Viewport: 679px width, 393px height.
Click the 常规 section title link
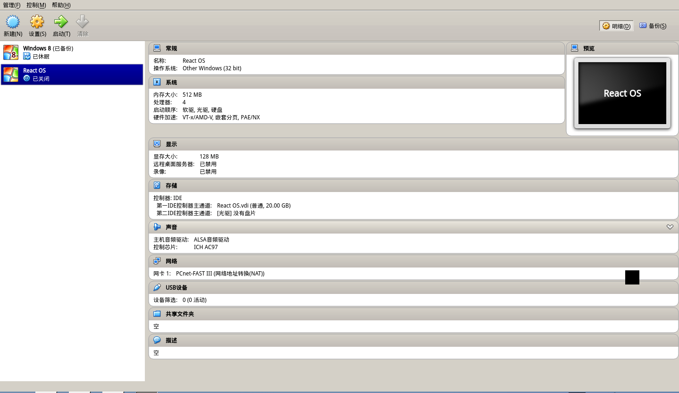(171, 48)
